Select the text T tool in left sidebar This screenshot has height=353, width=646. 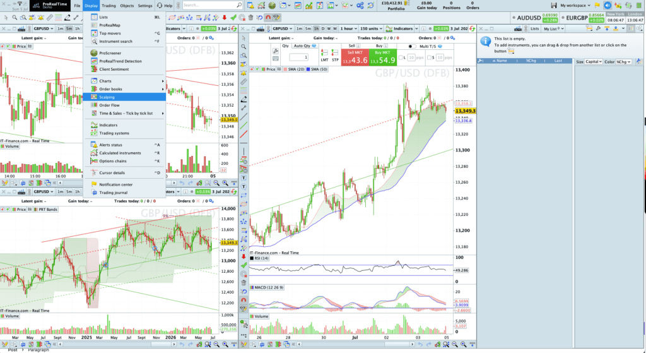pyautogui.click(x=244, y=177)
